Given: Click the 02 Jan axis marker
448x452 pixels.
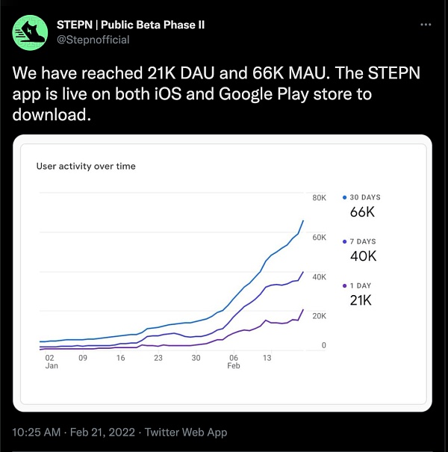Looking at the screenshot, I should (x=50, y=362).
